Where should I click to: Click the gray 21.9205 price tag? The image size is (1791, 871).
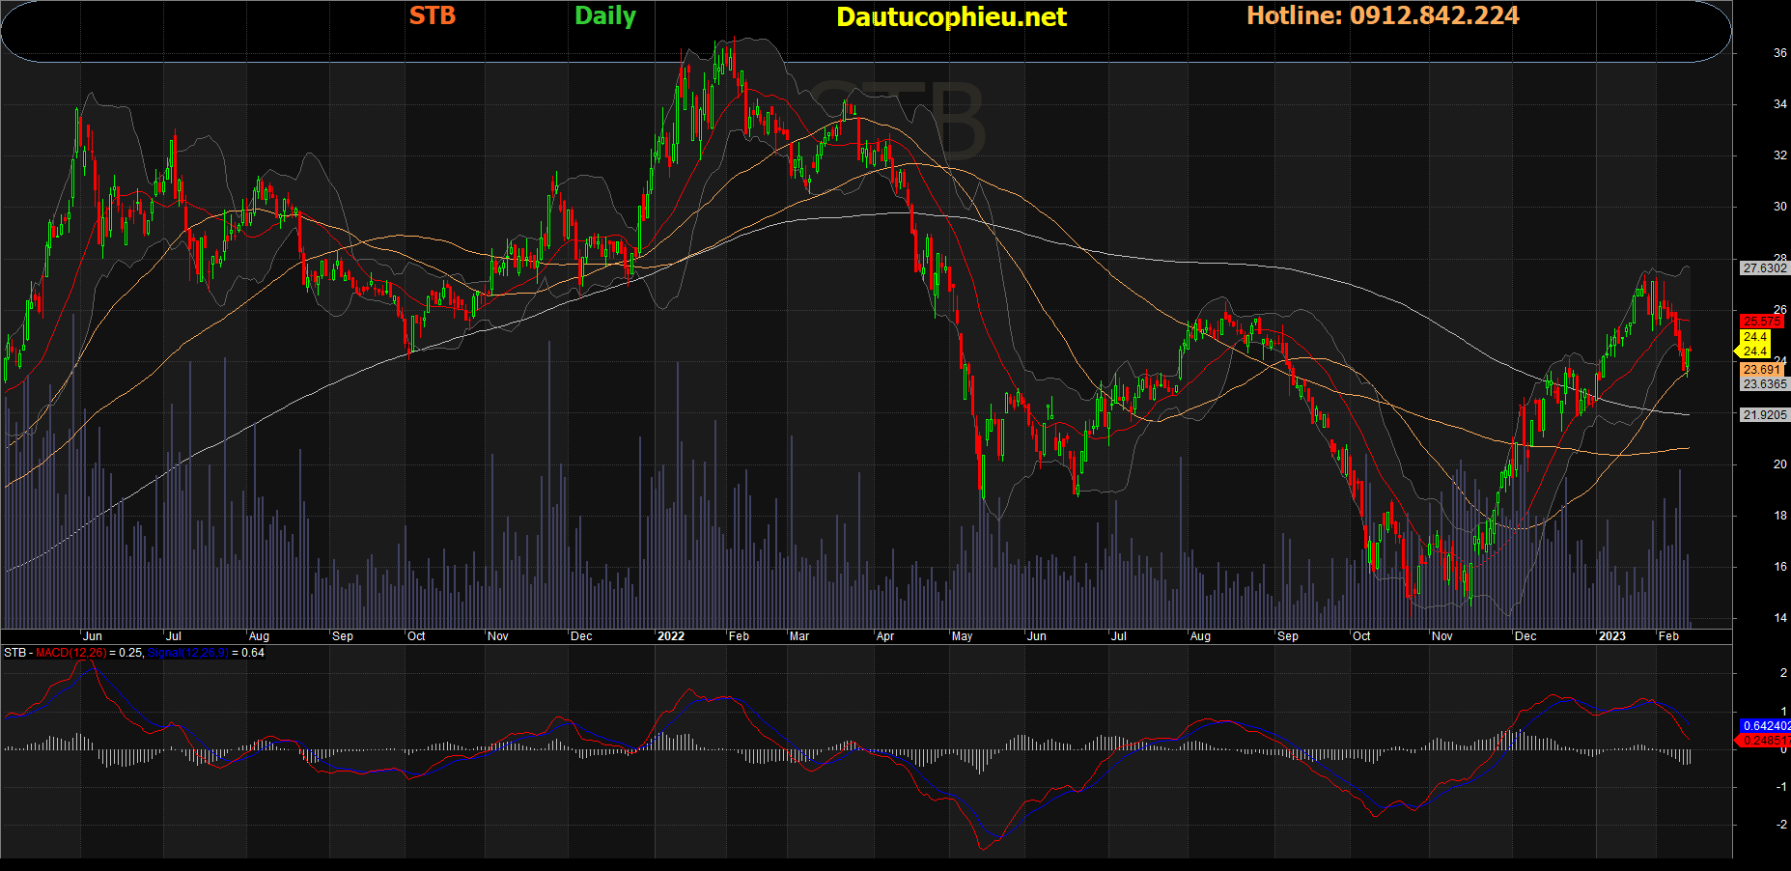[x=1765, y=415]
